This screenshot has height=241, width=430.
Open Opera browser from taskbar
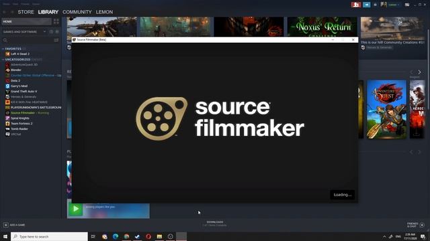point(148,236)
